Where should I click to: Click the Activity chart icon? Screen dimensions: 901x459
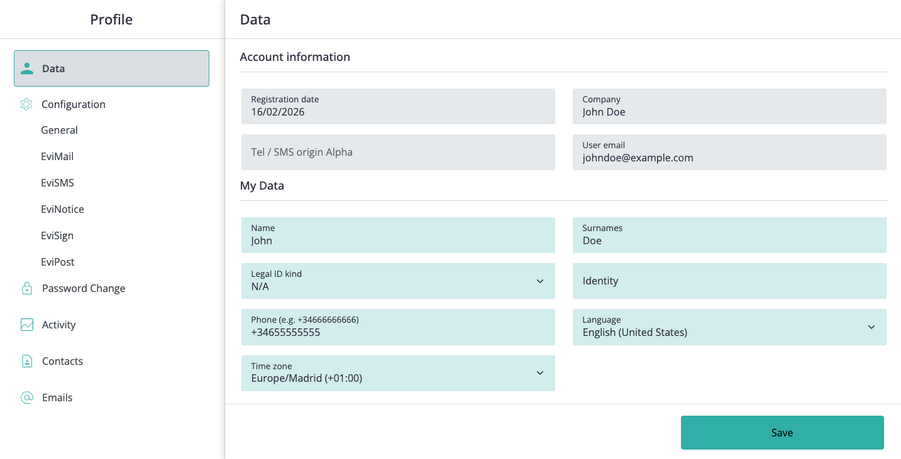tap(27, 325)
